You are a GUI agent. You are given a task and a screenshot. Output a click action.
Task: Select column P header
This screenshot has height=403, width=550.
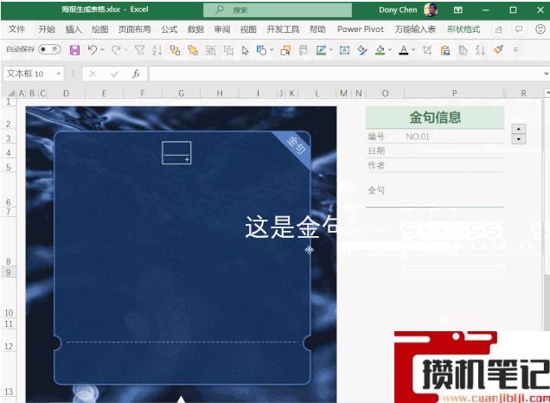pyautogui.click(x=455, y=93)
